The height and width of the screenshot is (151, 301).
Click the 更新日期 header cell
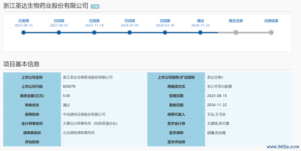(x=176, y=105)
